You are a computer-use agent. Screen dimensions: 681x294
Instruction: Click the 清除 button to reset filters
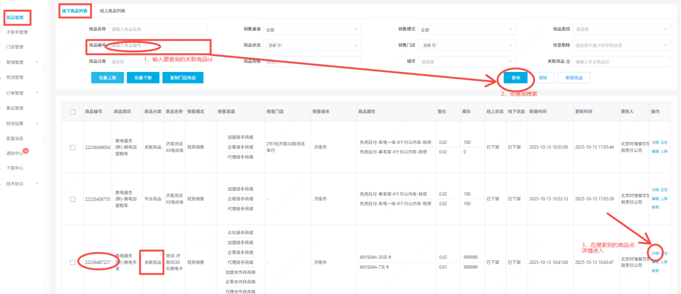pyautogui.click(x=543, y=78)
